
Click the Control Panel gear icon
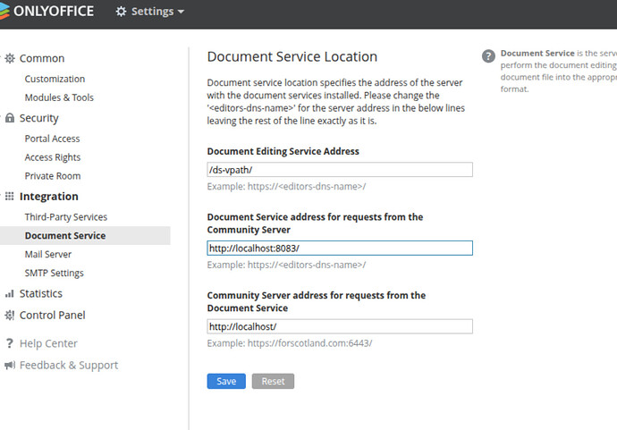10,315
